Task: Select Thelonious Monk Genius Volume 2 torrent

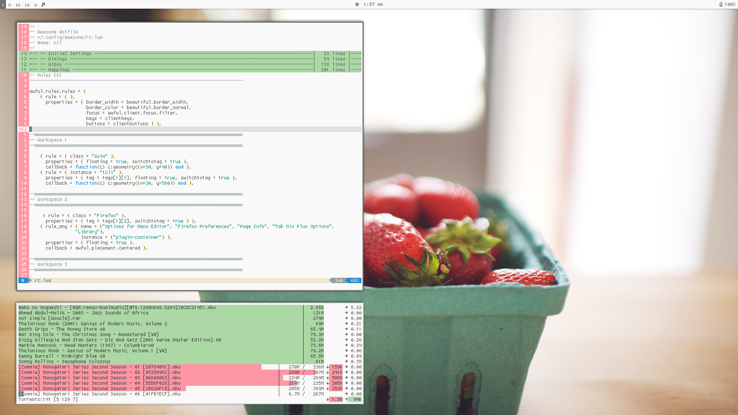Action: pyautogui.click(x=190, y=324)
